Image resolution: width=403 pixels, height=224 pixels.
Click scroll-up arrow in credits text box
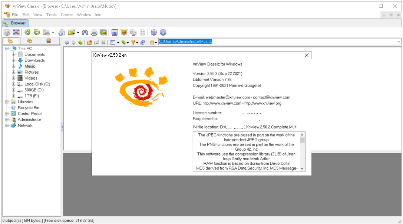302,135
